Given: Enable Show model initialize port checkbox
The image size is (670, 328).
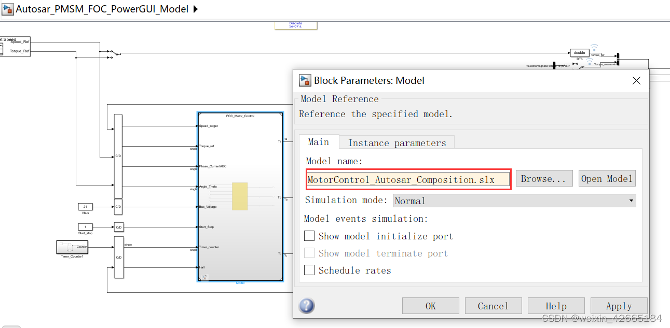Looking at the screenshot, I should [x=309, y=236].
